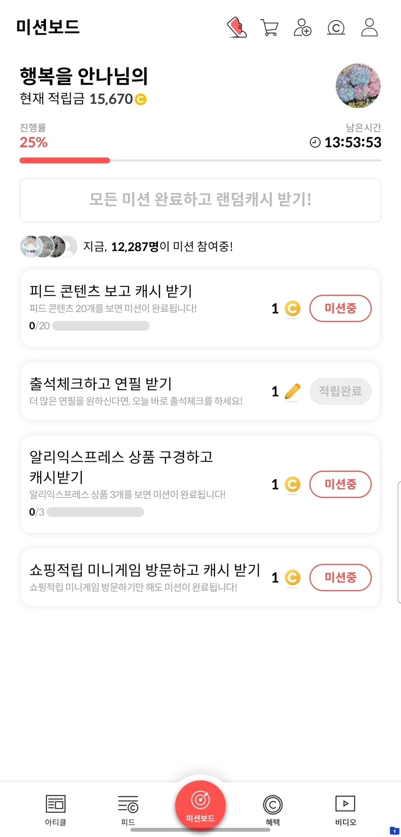Tap 모든 미션 완료하고 랜덤캐시 받기 button
The height and width of the screenshot is (837, 401).
click(x=200, y=200)
